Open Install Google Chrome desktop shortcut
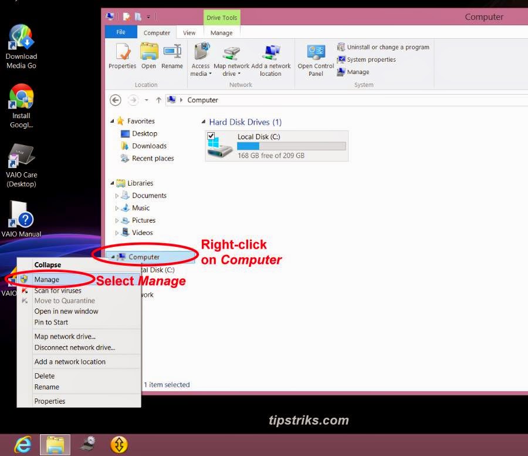The width and height of the screenshot is (528, 456). click(x=21, y=106)
